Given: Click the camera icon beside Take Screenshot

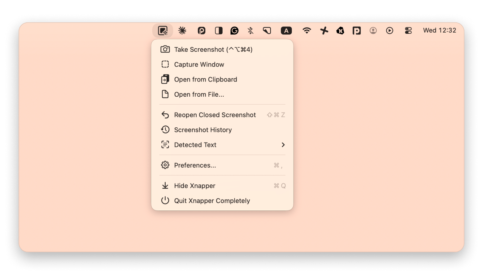Looking at the screenshot, I should point(165,49).
